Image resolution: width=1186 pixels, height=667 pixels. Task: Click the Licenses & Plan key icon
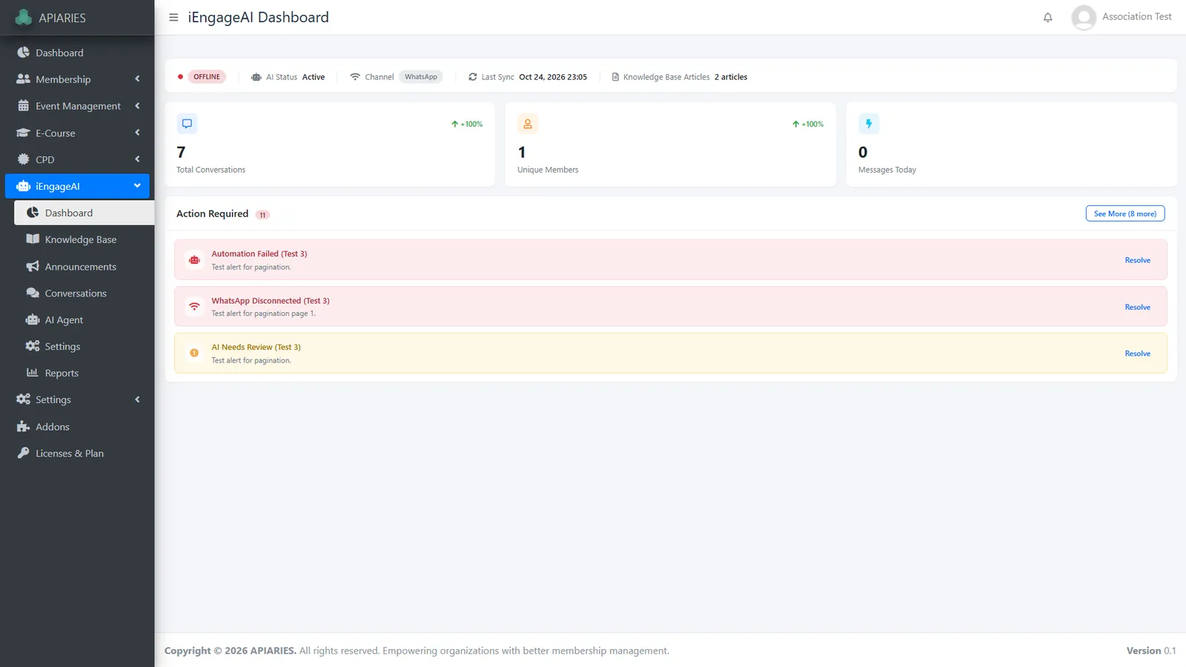24,453
